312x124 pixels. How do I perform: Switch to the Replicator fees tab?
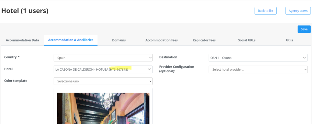coord(204,40)
